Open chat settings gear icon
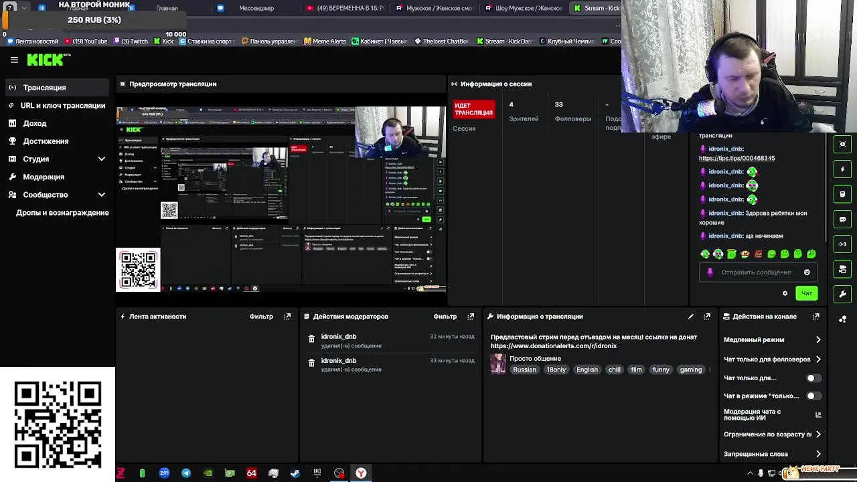This screenshot has width=857, height=482. pos(785,293)
